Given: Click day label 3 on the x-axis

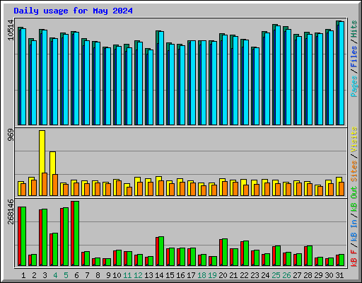Looking at the screenshot, I should (45, 275).
